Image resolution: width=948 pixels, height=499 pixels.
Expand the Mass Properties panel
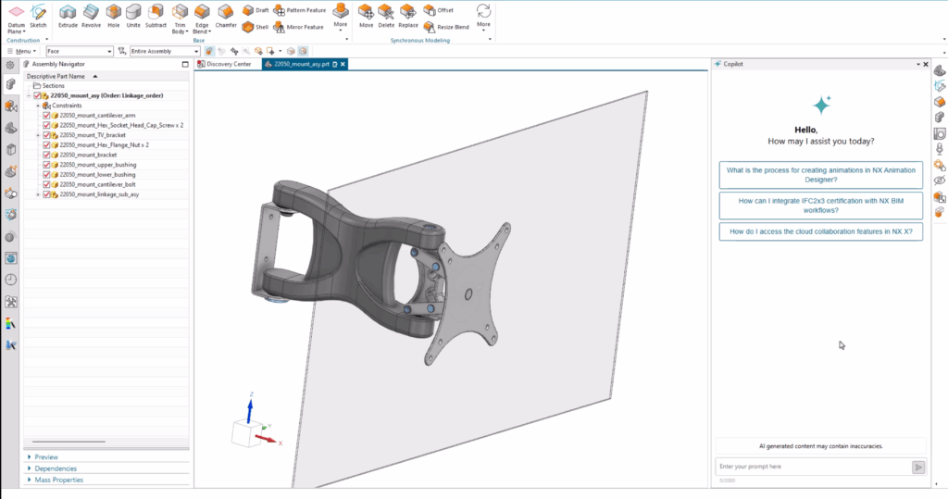click(x=58, y=480)
